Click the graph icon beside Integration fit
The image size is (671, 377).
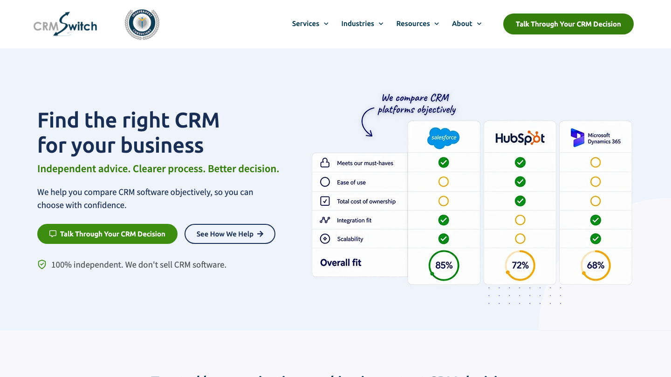coord(325,220)
